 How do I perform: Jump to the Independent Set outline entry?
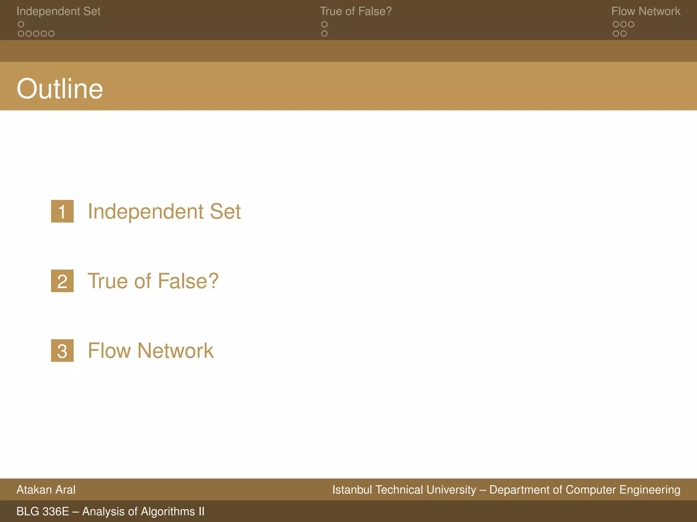coord(164,211)
